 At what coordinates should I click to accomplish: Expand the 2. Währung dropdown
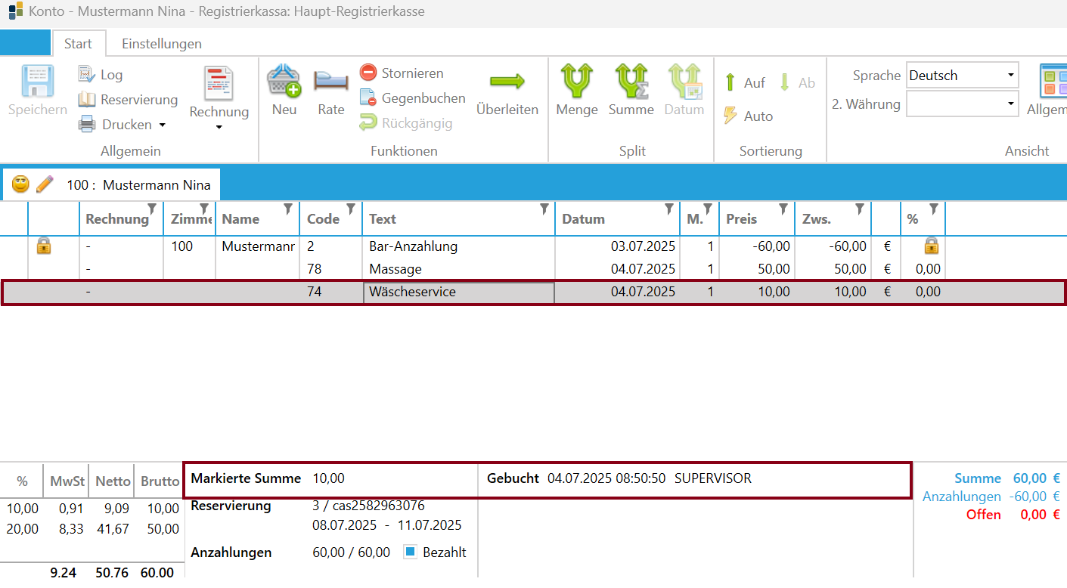[x=1011, y=104]
